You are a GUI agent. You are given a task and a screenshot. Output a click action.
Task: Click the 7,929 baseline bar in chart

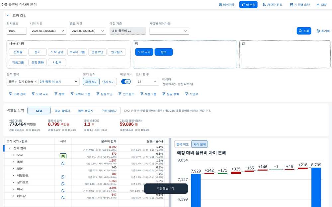[196, 190]
